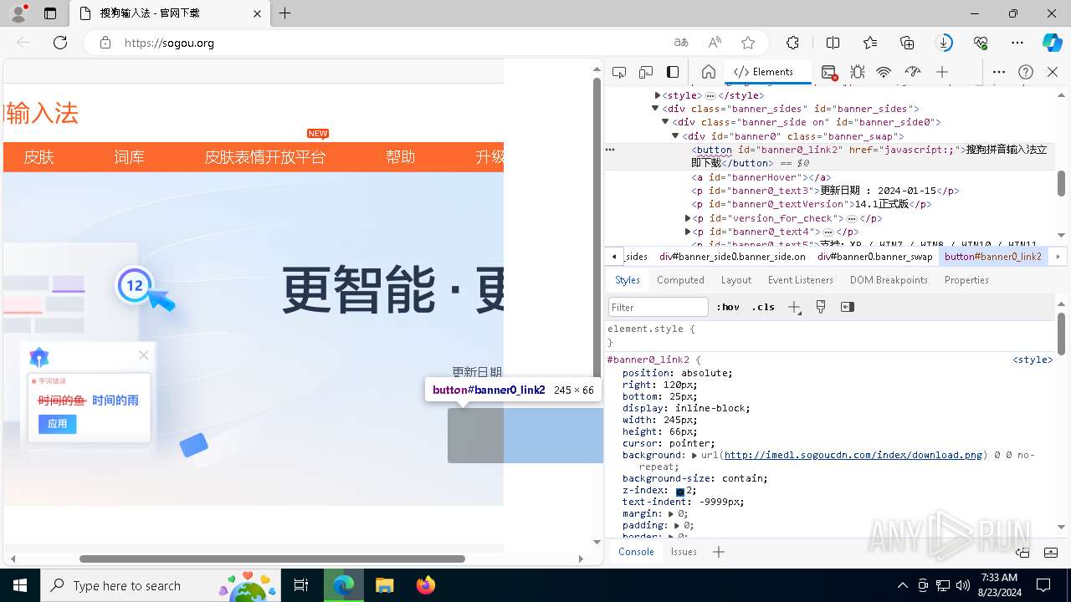Open Browser essentials heart icon
The width and height of the screenshot is (1071, 602).
(981, 43)
